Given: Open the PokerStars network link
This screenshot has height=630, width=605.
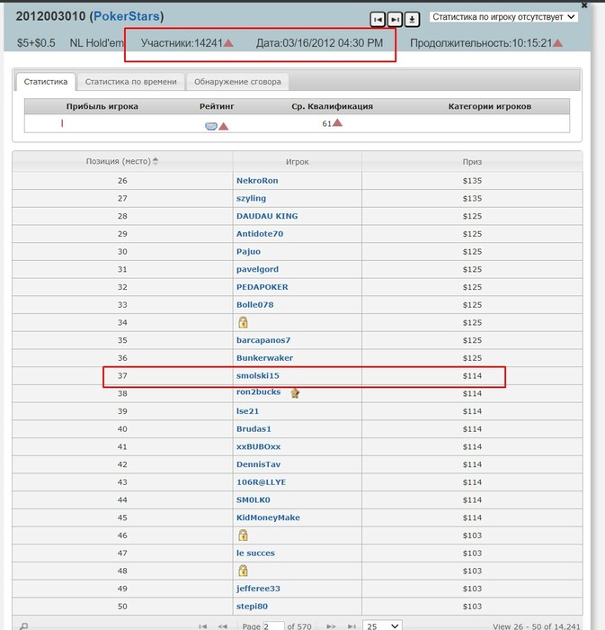Looking at the screenshot, I should [127, 16].
